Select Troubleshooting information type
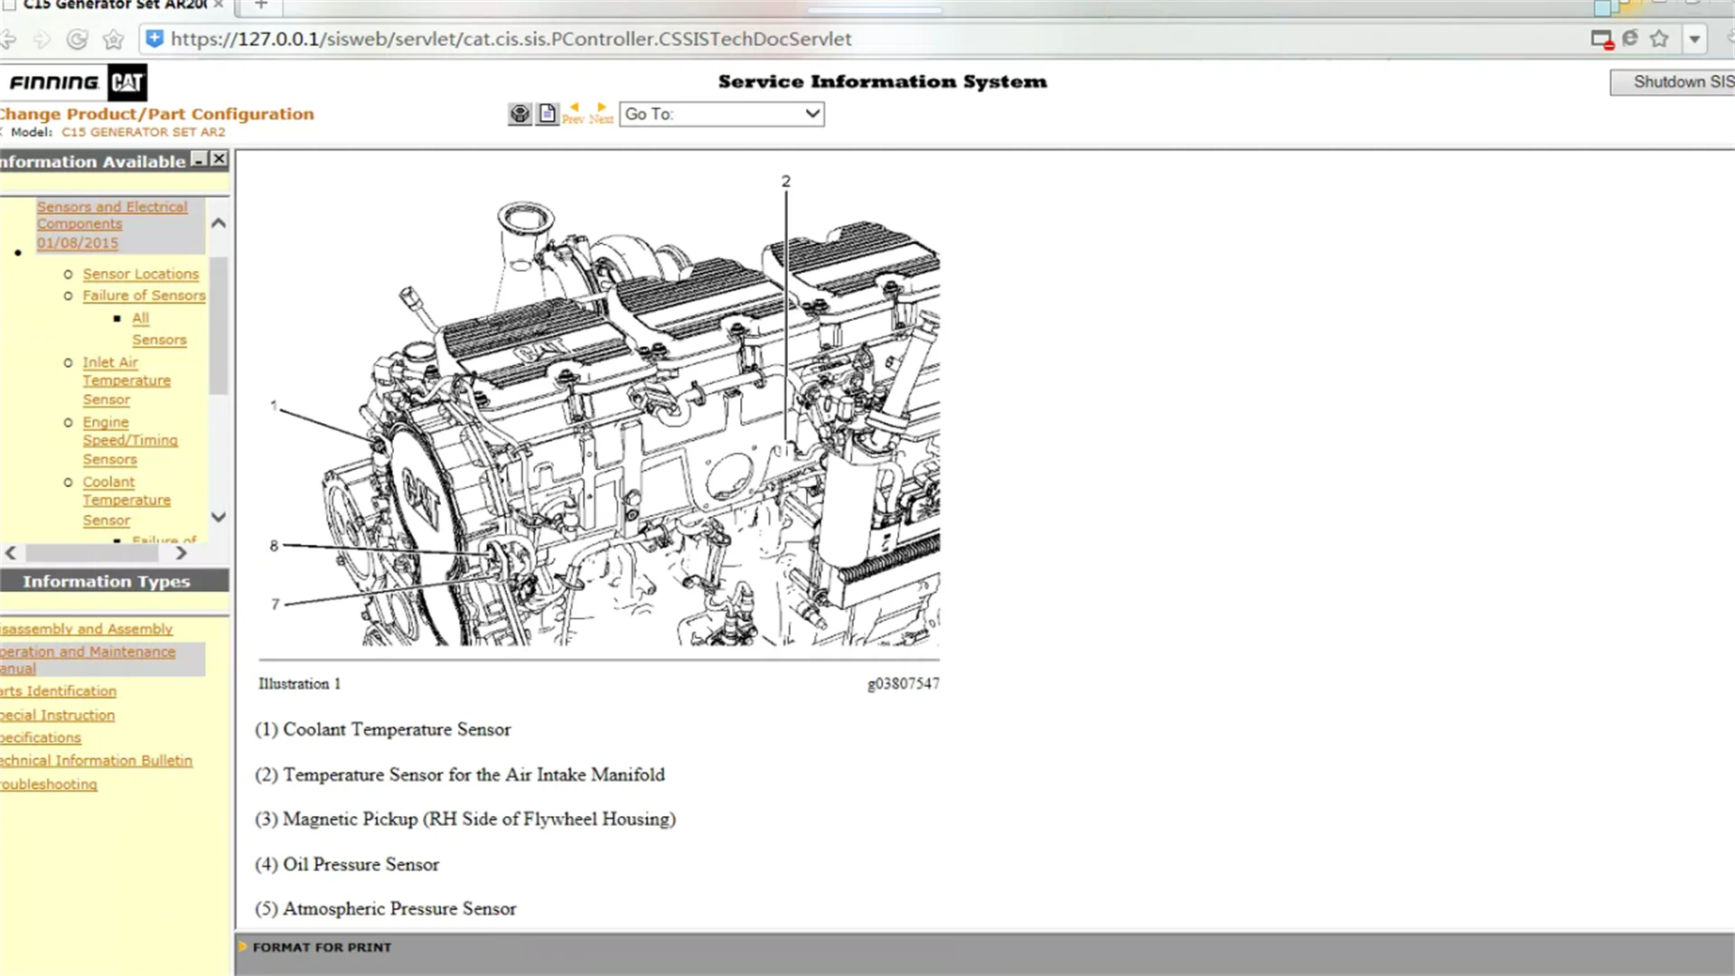 (48, 784)
